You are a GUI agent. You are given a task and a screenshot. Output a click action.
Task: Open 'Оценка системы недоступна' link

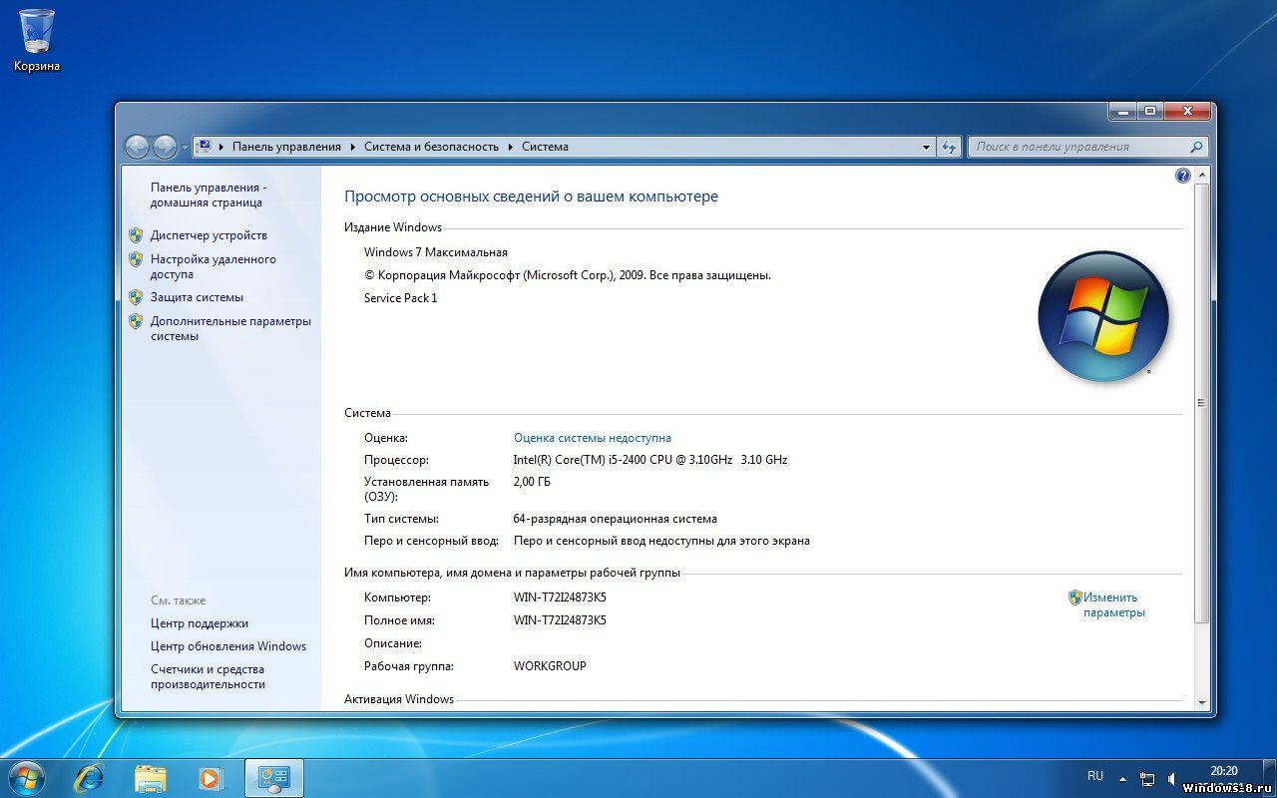point(593,438)
